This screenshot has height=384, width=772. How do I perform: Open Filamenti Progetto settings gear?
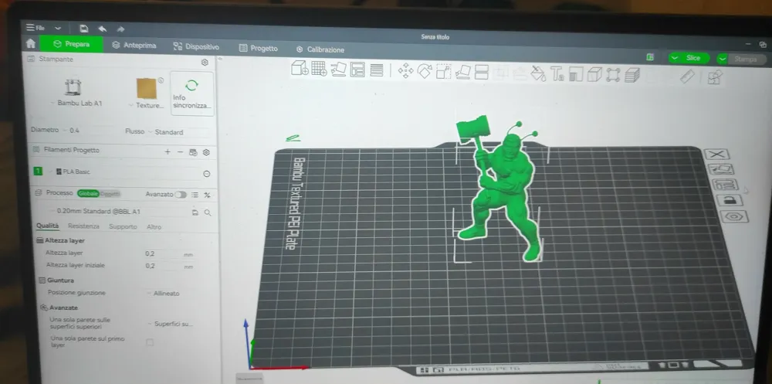(x=206, y=153)
